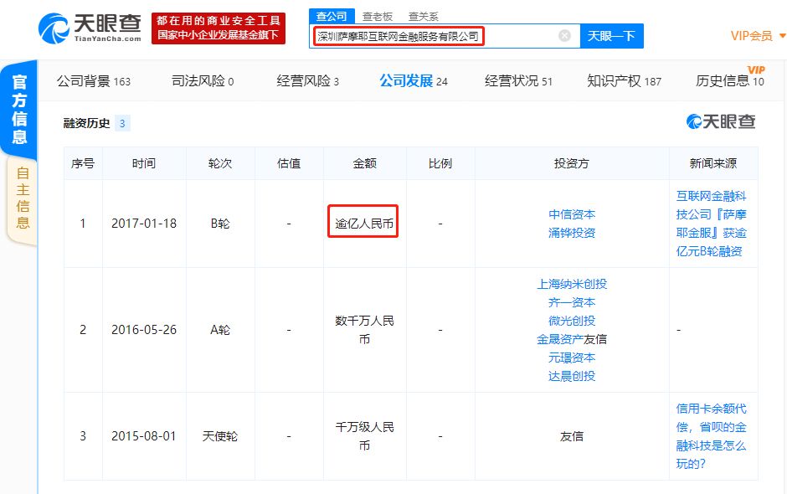Screen dimensions: 787x494
Task: Click the 投资方 column header
Action: click(572, 163)
